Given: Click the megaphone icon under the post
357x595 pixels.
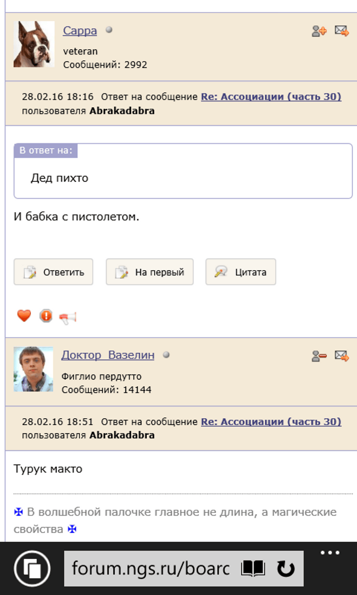Looking at the screenshot, I should pyautogui.click(x=68, y=317).
